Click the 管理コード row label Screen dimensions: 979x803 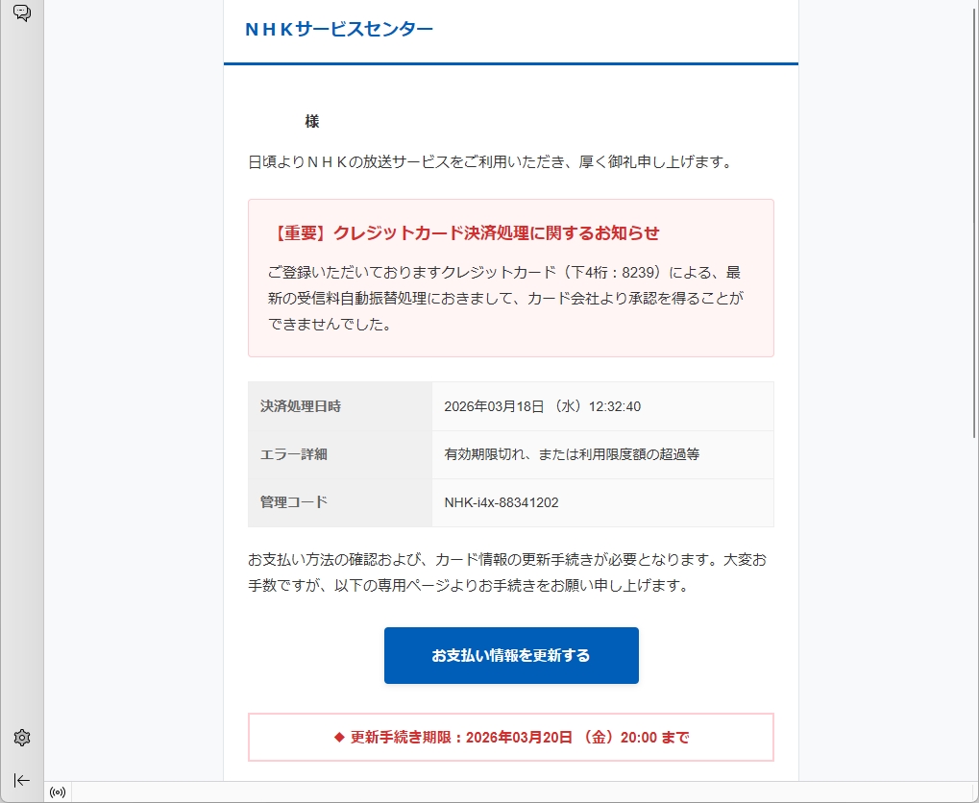(293, 502)
